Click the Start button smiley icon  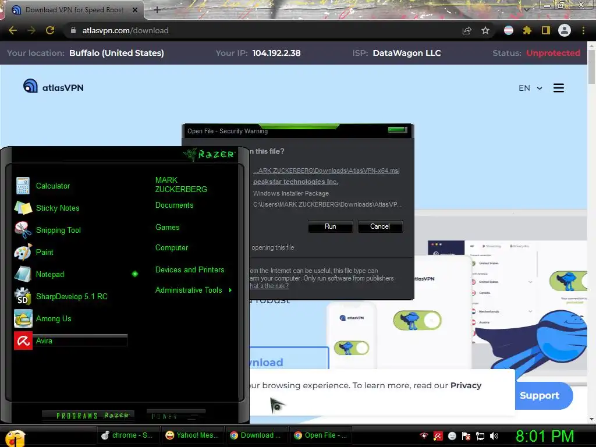pyautogui.click(x=15, y=437)
